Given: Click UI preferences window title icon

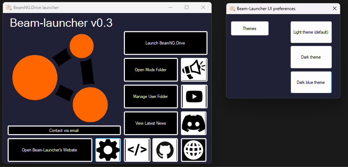Looking at the screenshot, I should pos(232,9).
